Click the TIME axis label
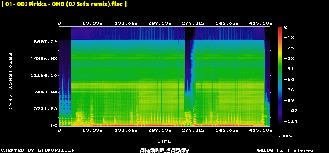The image size is (329, 153). click(x=164, y=141)
